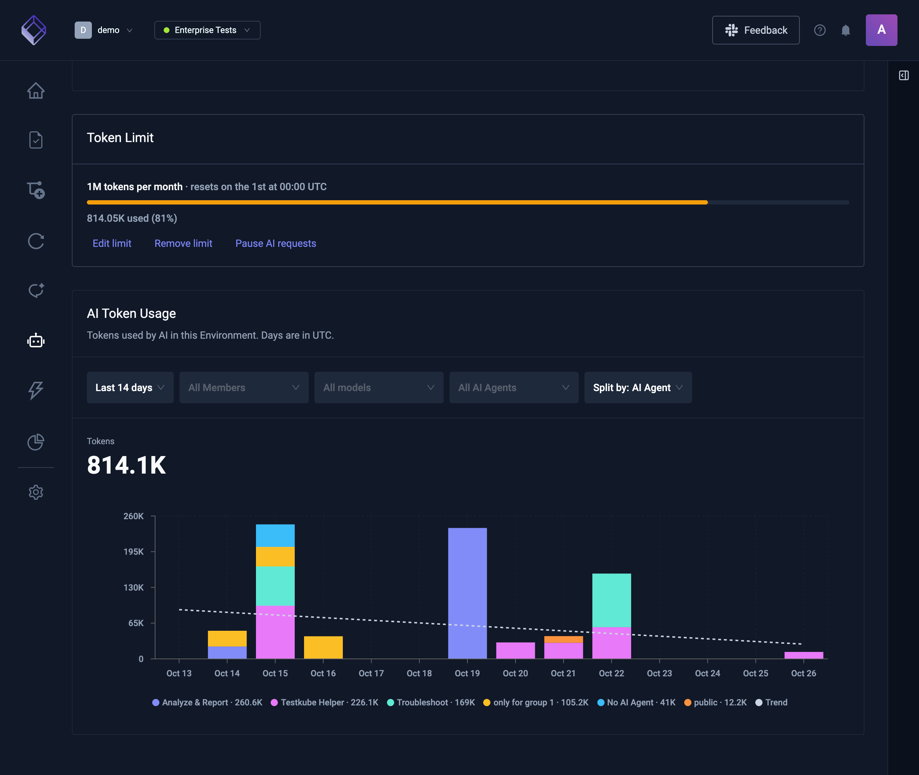Go to the Home dashboard icon
The image size is (919, 775).
(x=36, y=90)
